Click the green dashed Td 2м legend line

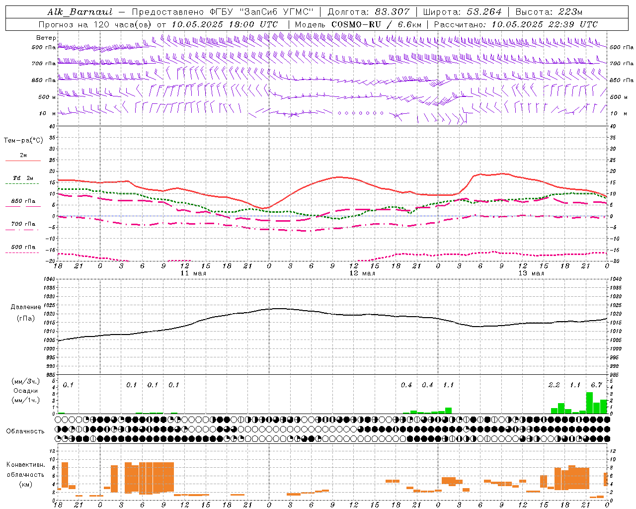click(x=23, y=184)
